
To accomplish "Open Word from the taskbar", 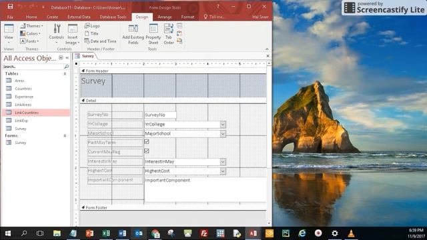I will [122, 233].
